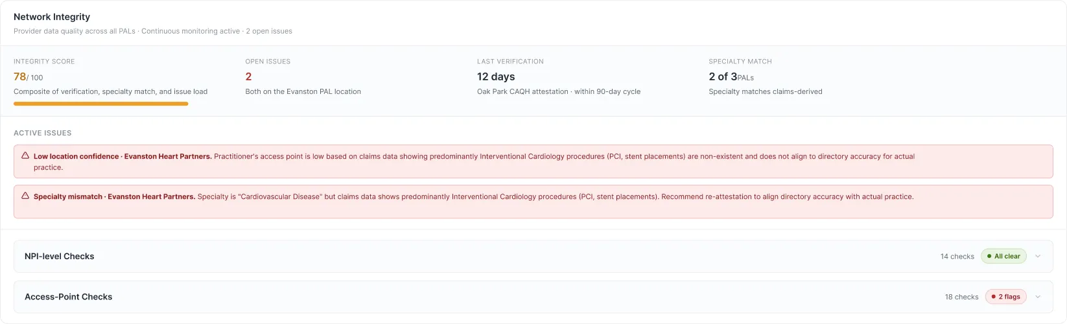Open the Access-Point Checks section title
The height and width of the screenshot is (324, 1067).
[69, 297]
